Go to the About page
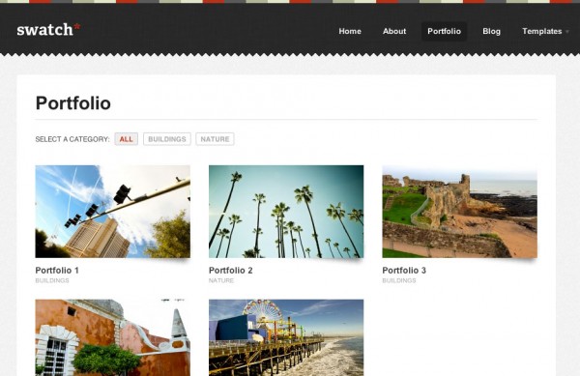This screenshot has height=376, width=580. tap(394, 32)
